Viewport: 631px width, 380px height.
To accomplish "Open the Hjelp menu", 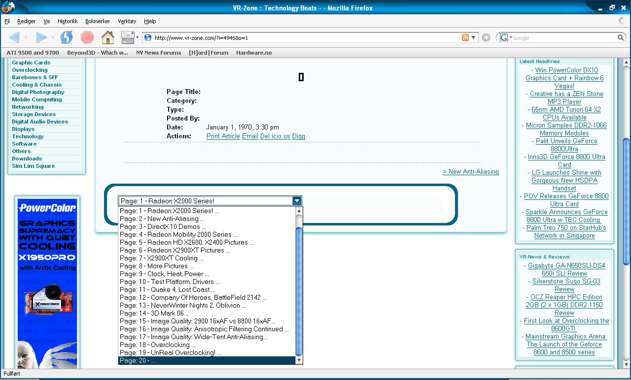I will (x=150, y=21).
